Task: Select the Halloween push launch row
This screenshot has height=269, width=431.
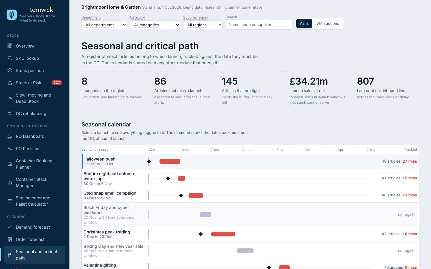Action: point(250,161)
